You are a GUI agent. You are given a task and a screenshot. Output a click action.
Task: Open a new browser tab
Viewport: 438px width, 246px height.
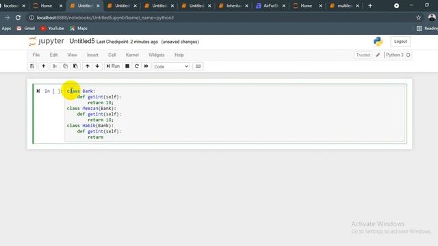(370, 5)
